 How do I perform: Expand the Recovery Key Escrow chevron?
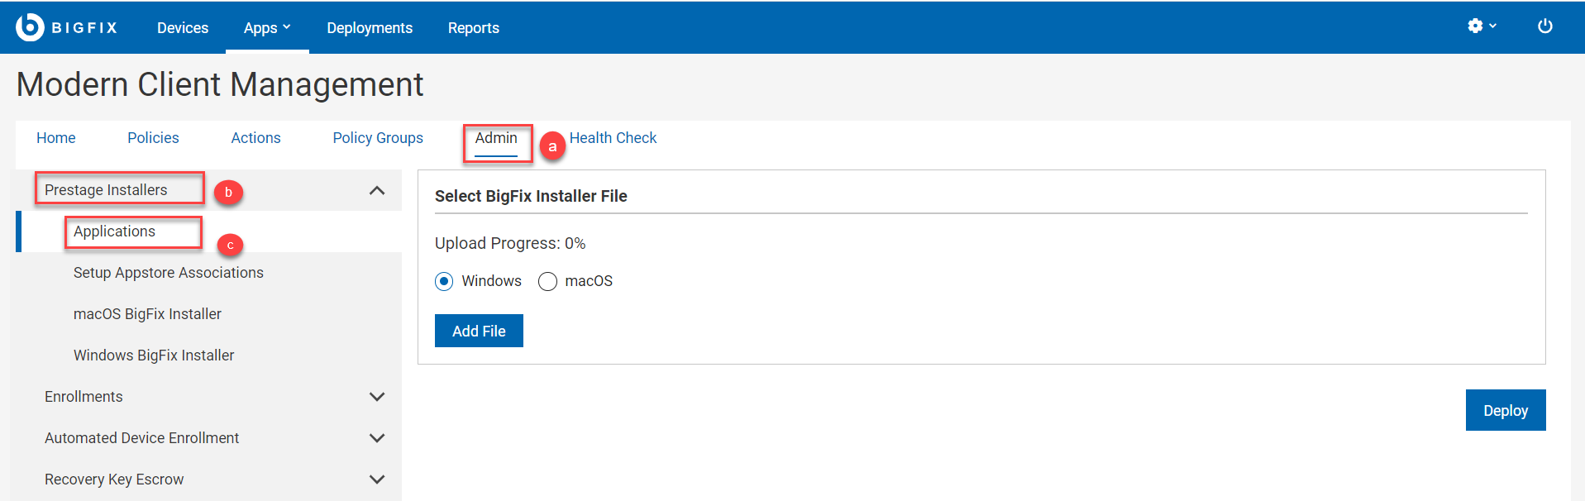coord(377,480)
